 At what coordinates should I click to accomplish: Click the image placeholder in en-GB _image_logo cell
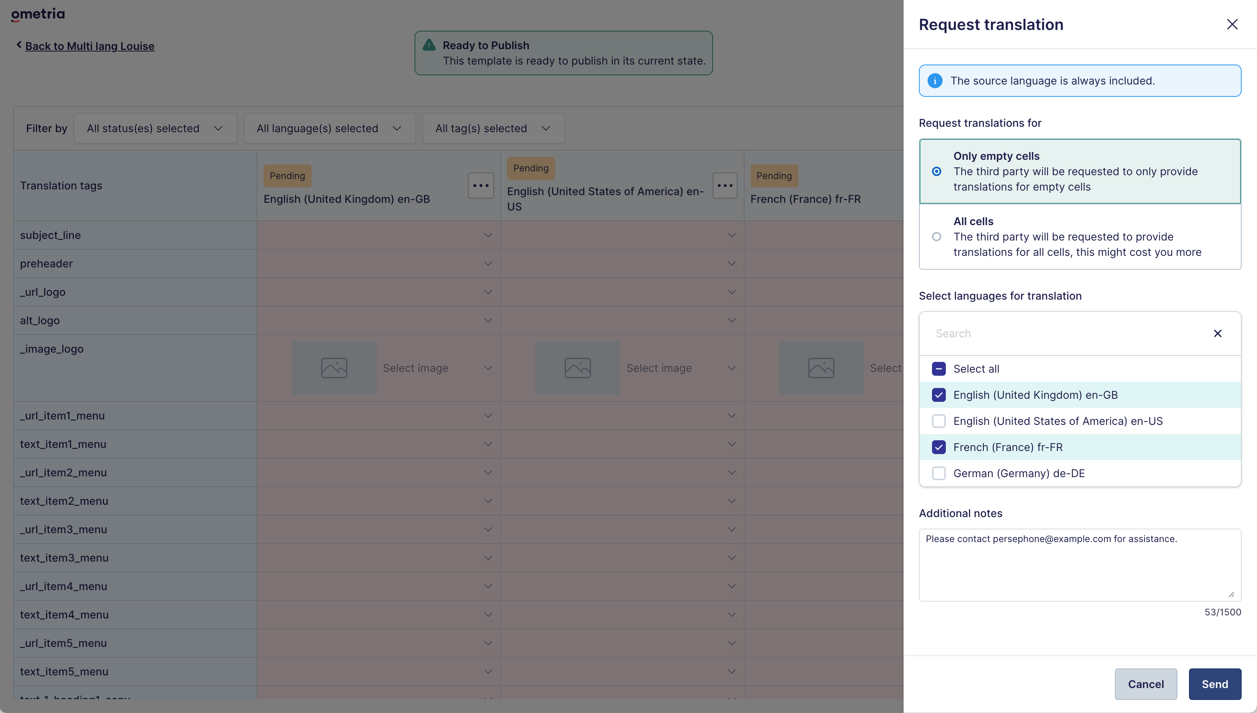coord(334,368)
